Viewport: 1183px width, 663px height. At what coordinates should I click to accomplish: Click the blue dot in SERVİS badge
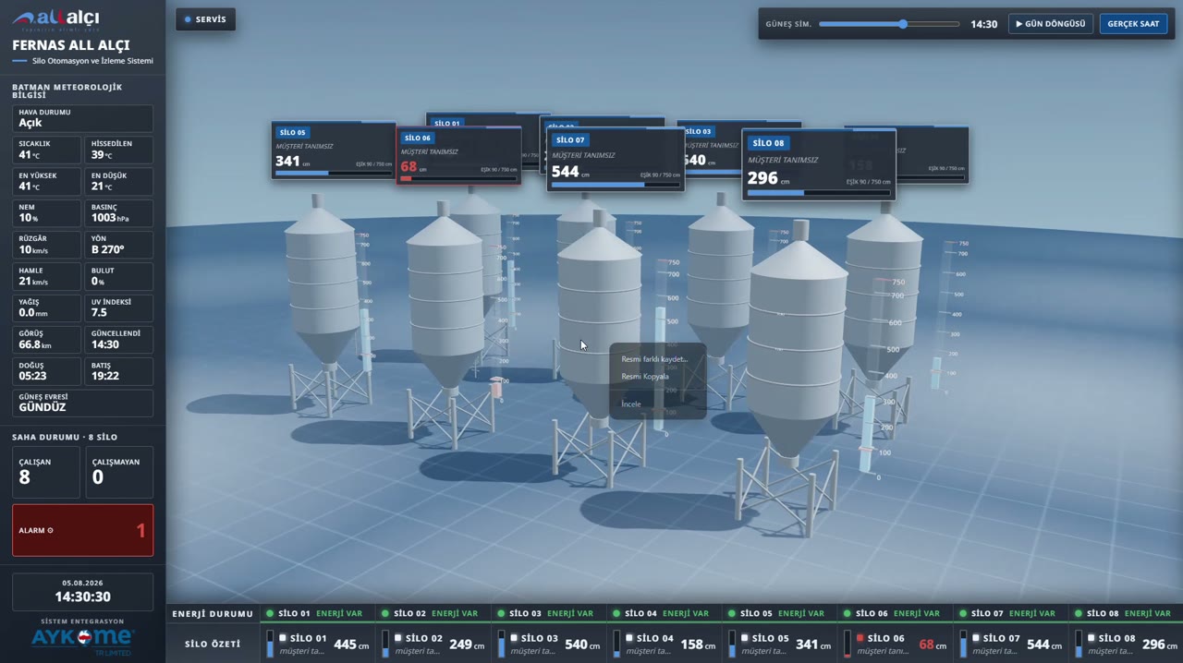pyautogui.click(x=188, y=19)
